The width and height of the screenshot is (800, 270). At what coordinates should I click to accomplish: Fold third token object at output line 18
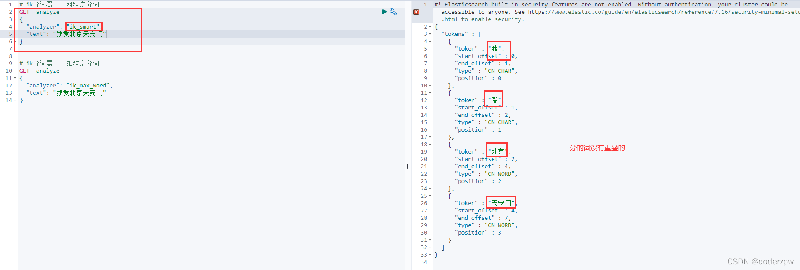430,145
